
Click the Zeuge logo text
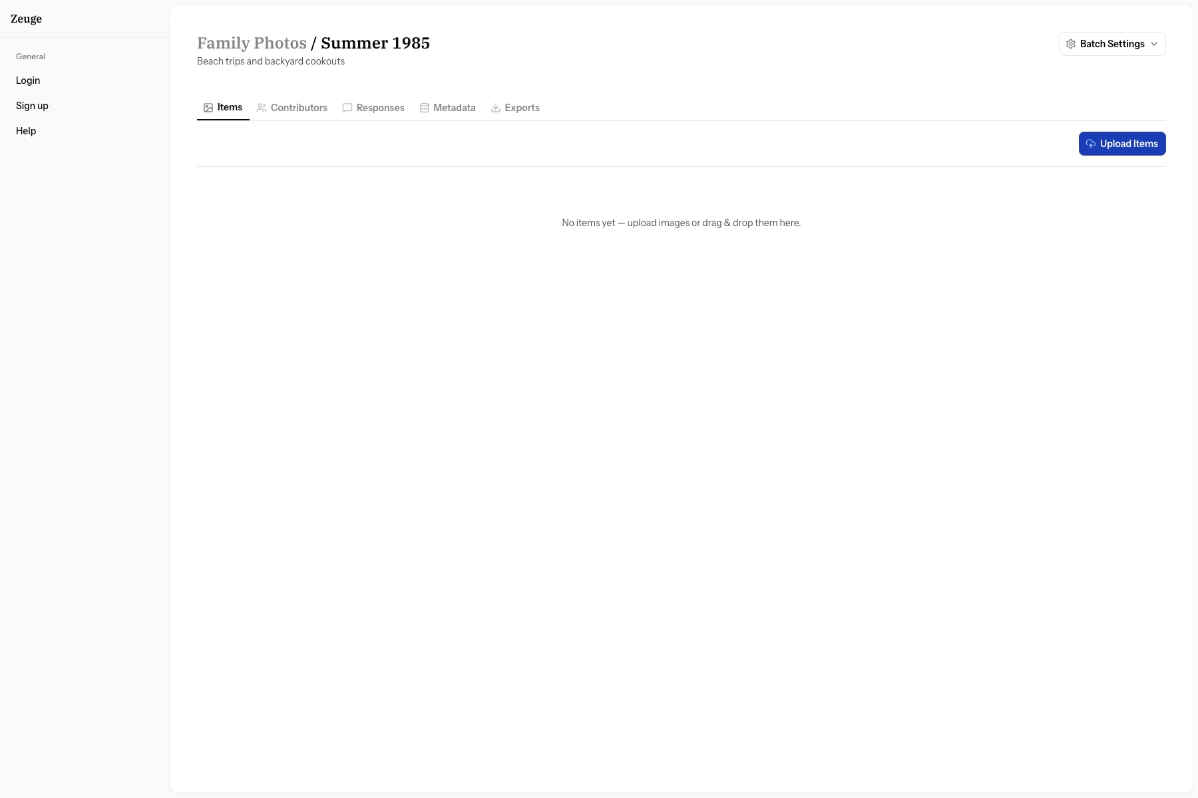coord(26,19)
